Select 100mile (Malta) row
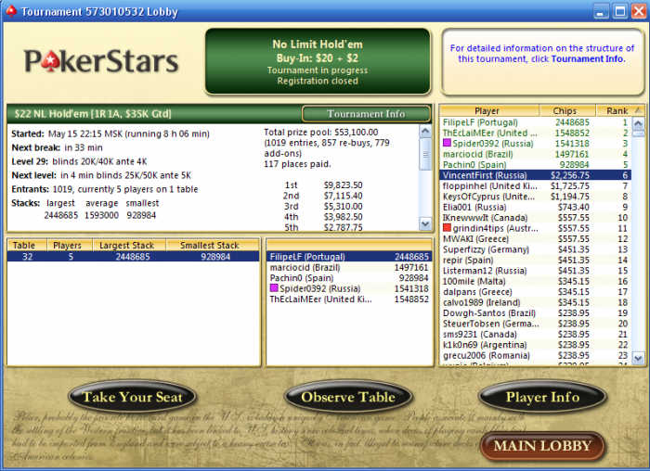The image size is (650, 471). pyautogui.click(x=536, y=281)
